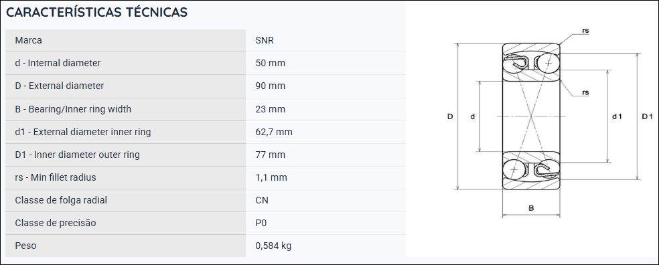Click the 23 mm value
659x265 pixels.
271,109
